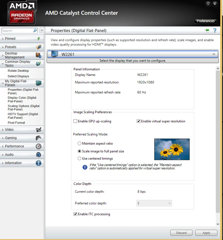Viewport: 223px width, 240px height.
Task: Click the Presets camera icon
Action: tap(39, 47)
